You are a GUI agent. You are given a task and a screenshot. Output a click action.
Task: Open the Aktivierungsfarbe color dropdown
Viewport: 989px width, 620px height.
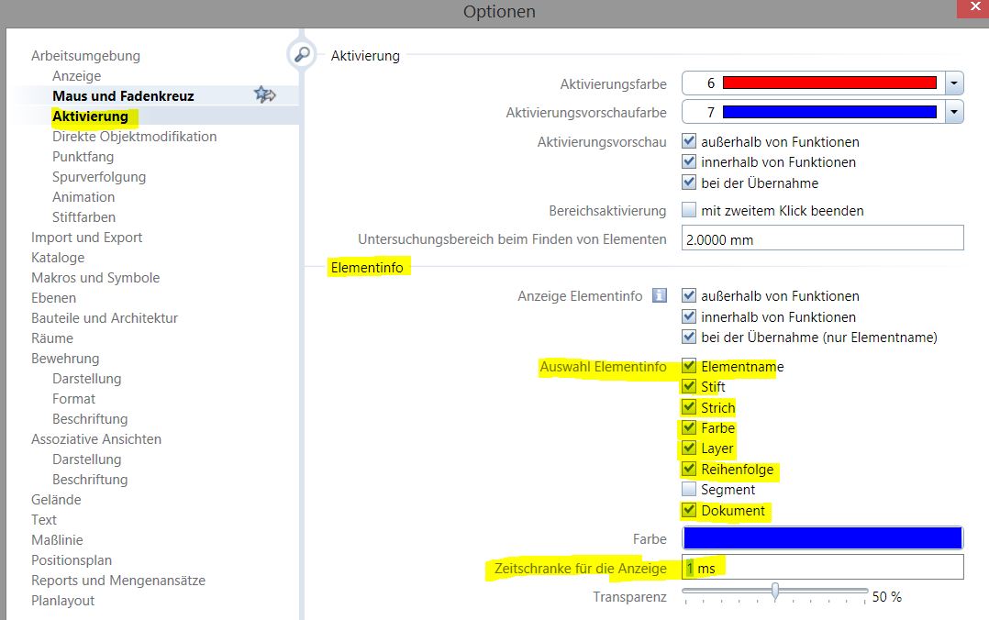[x=954, y=83]
